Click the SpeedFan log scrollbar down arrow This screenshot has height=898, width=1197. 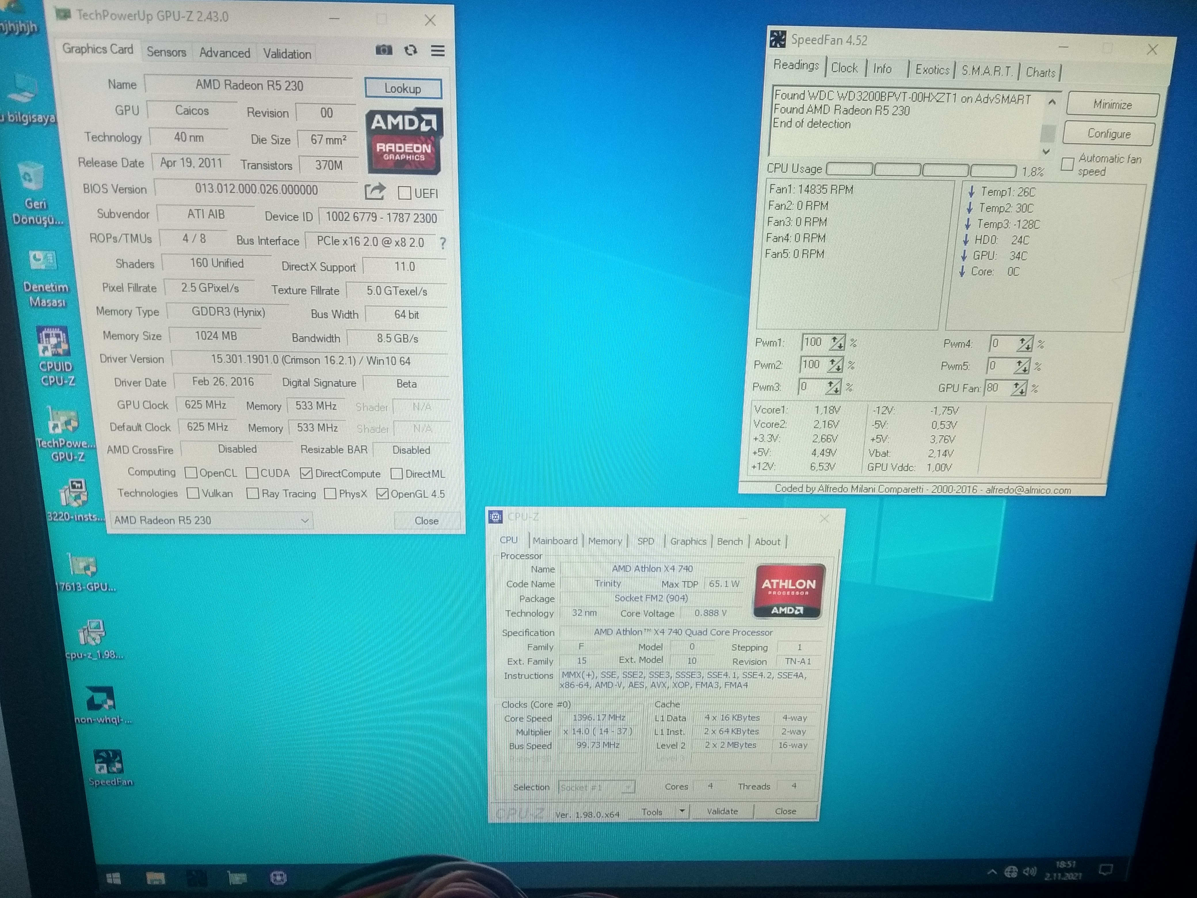click(x=1046, y=152)
